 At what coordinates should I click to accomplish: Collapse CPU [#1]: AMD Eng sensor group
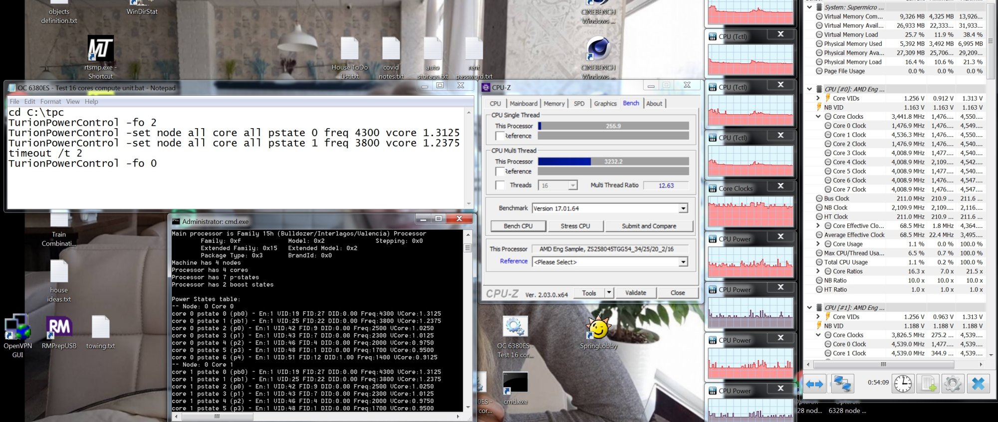coord(809,307)
